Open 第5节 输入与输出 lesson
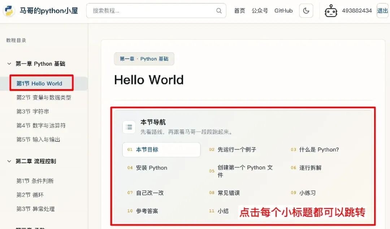 click(x=38, y=140)
